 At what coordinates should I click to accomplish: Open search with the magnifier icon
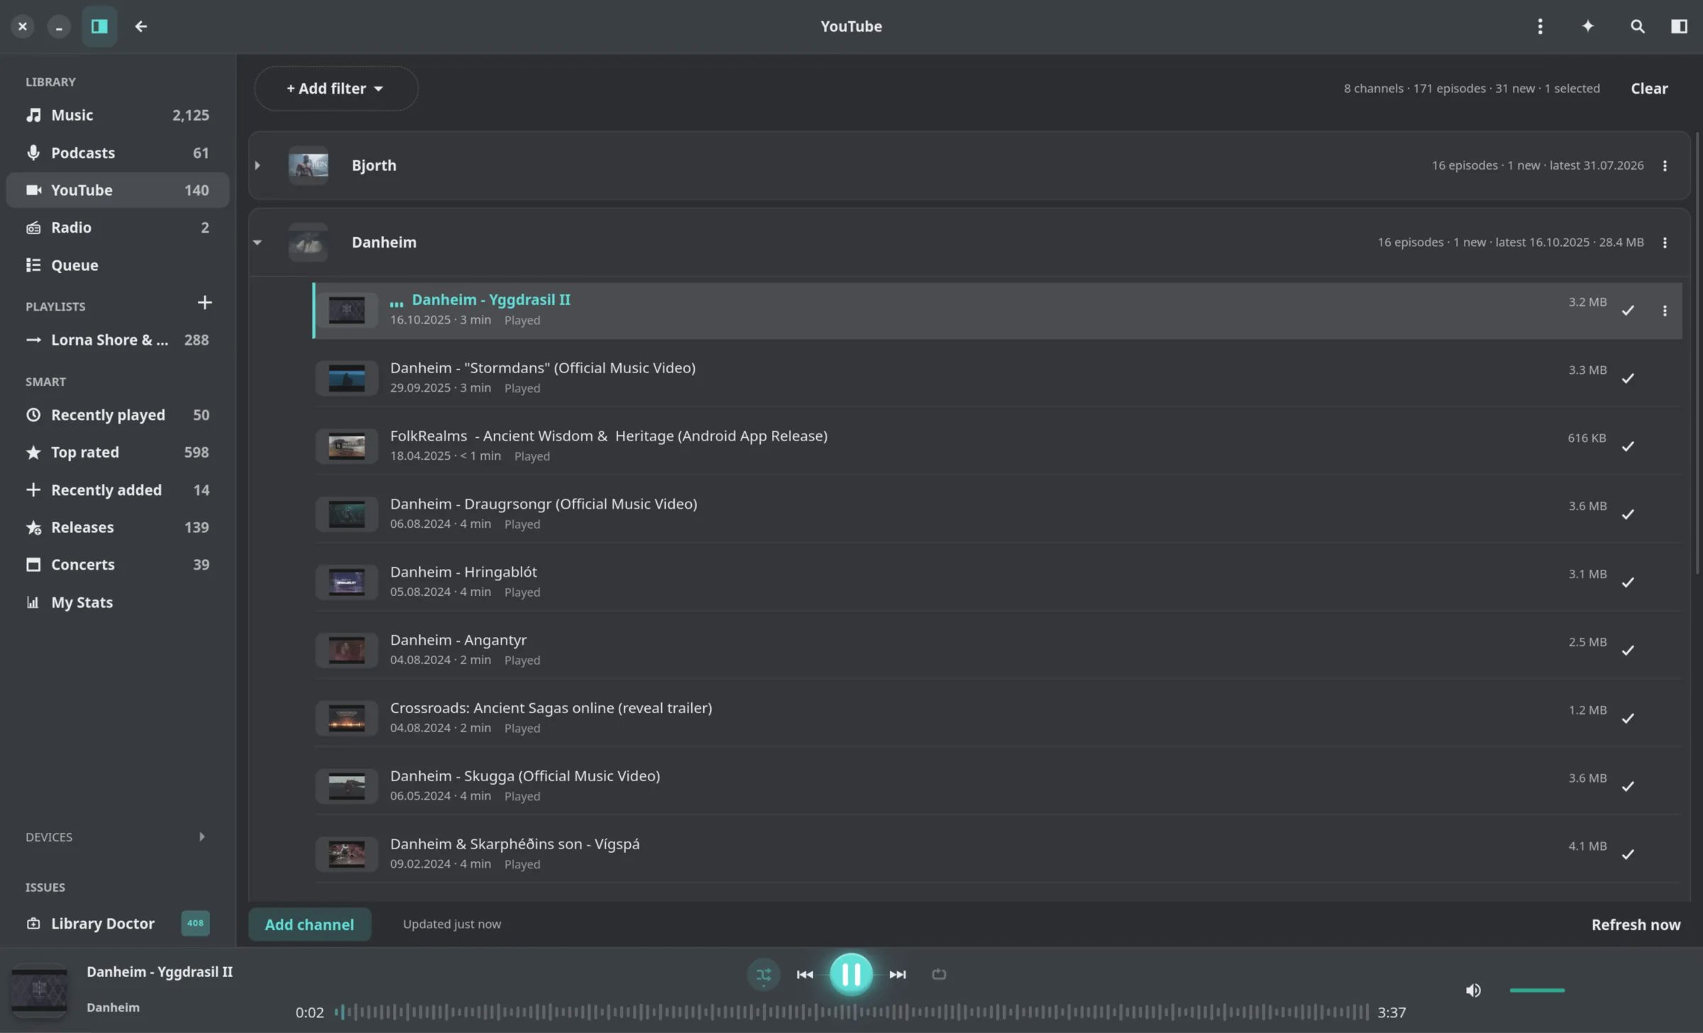[x=1638, y=26]
